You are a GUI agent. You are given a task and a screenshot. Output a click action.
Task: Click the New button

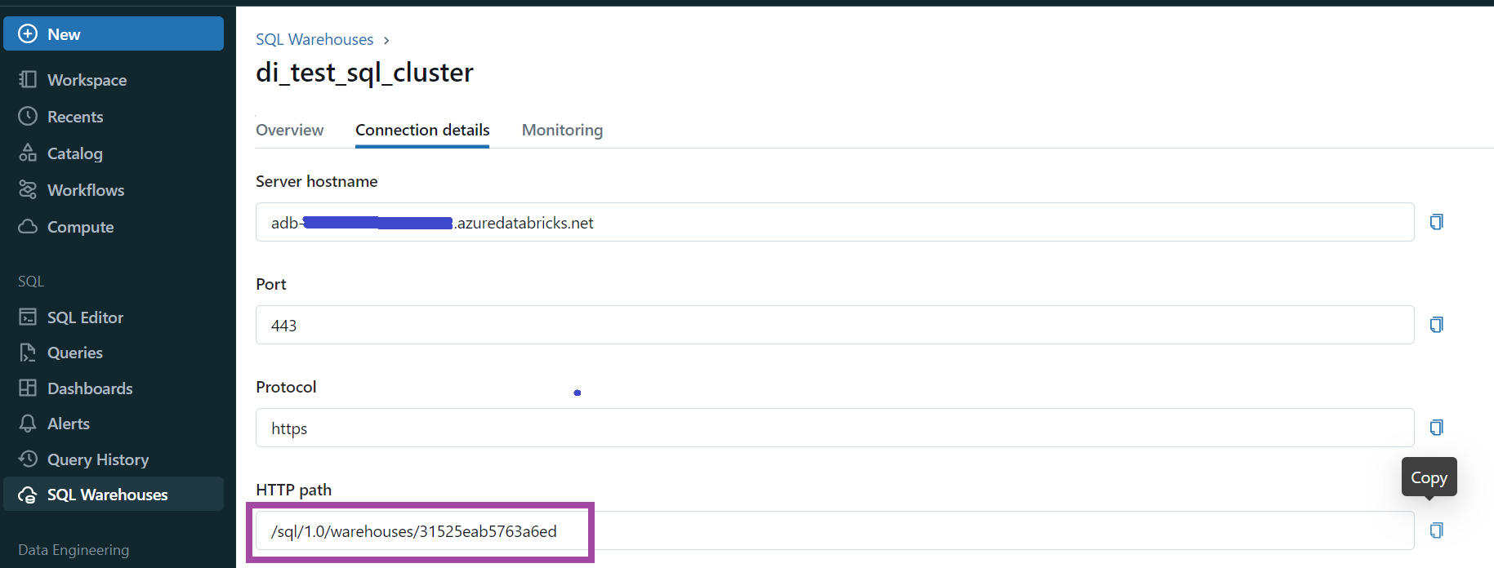click(113, 33)
